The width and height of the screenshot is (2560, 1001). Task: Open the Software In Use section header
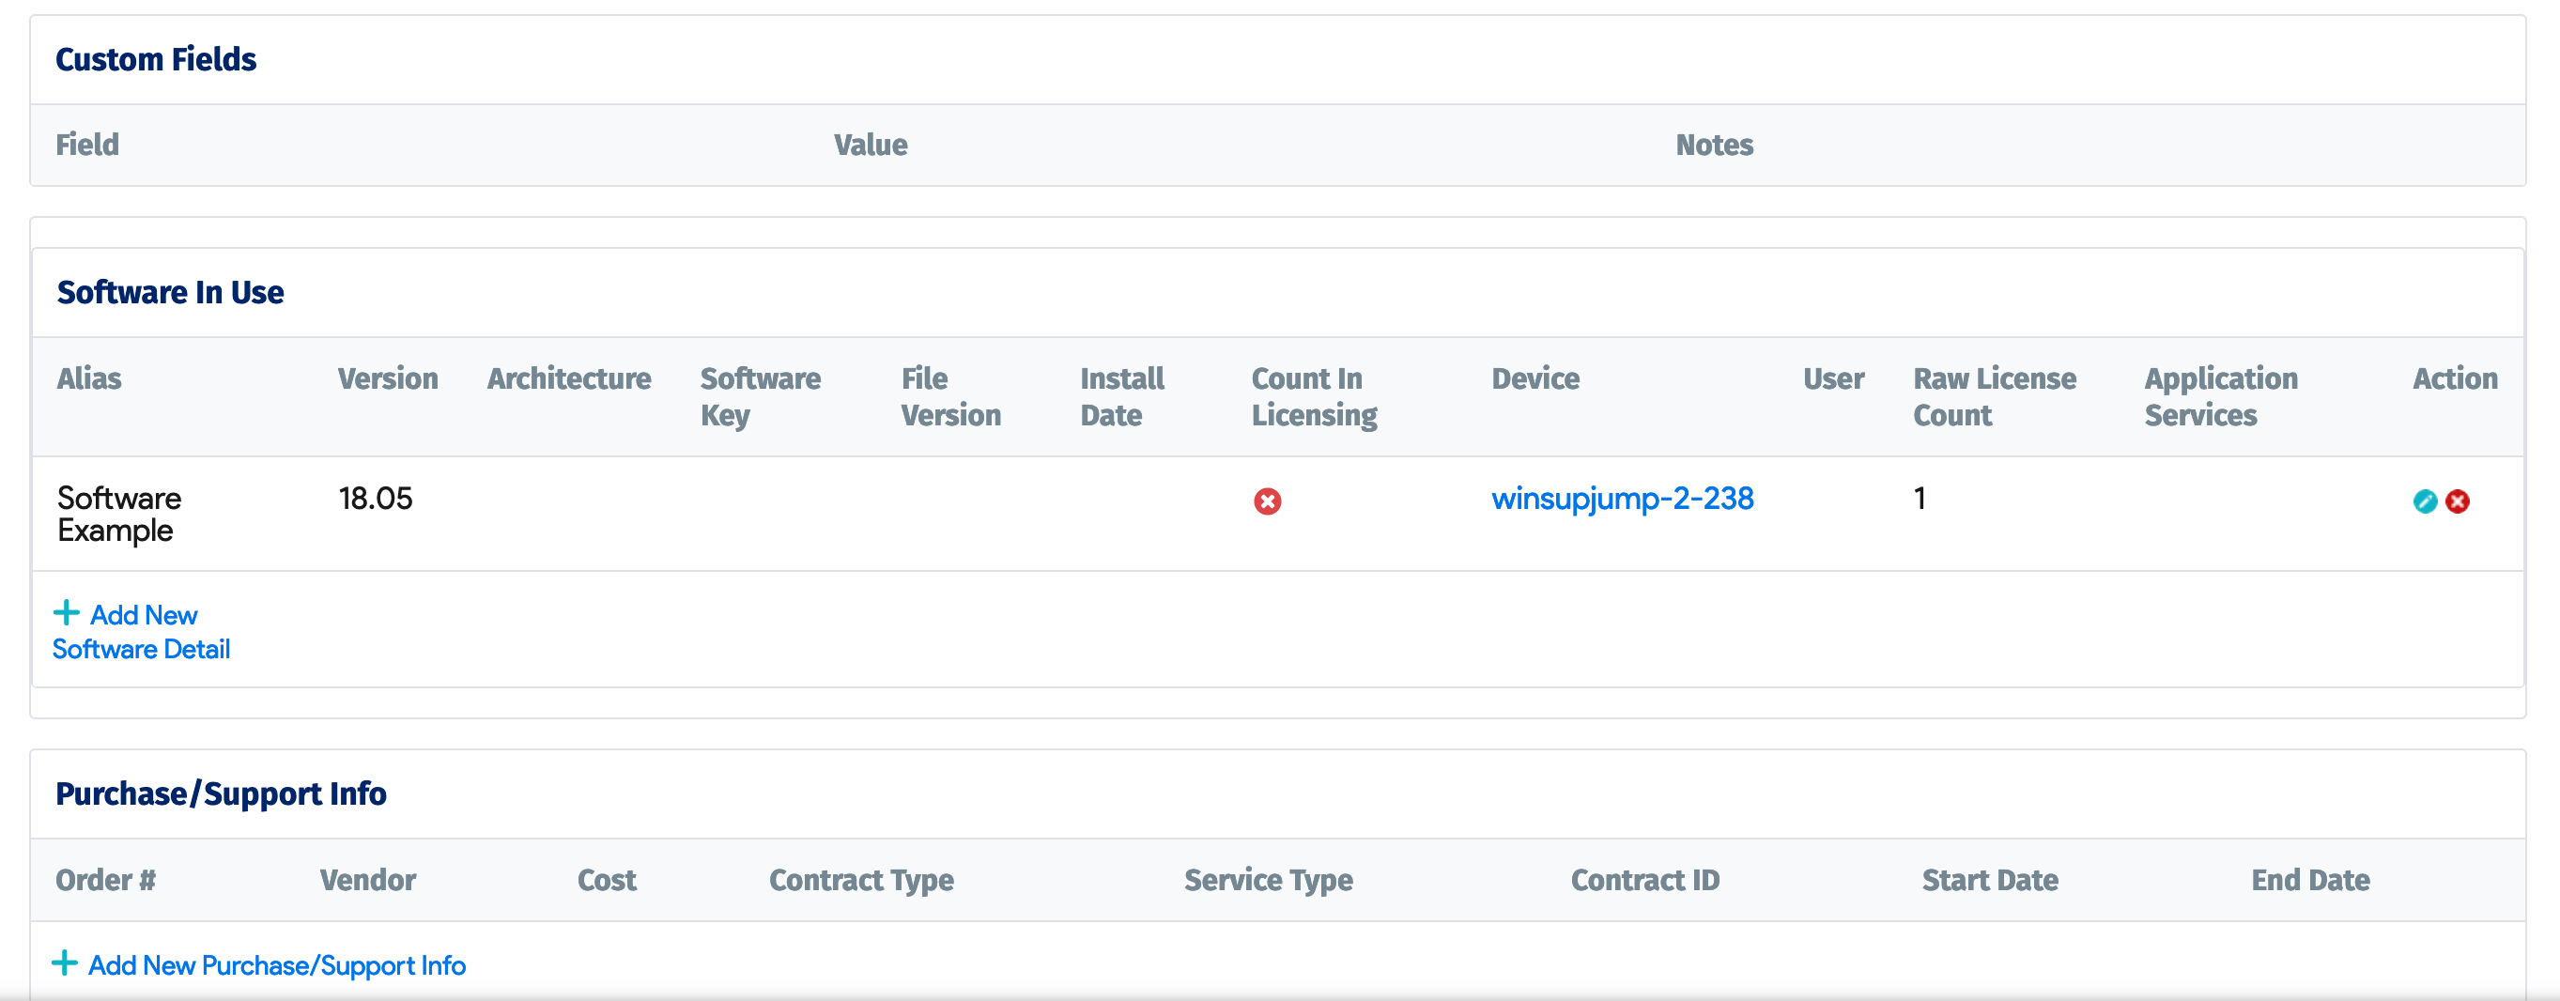170,291
